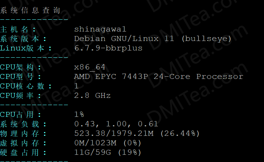Viewport: 264px width, 162px height.
Task: Click the 系统信息查询 title text
Action: pyautogui.click(x=30, y=10)
